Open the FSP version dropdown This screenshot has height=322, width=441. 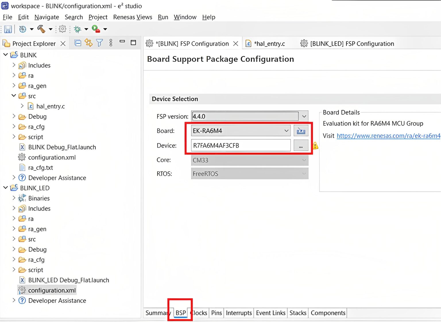[304, 116]
